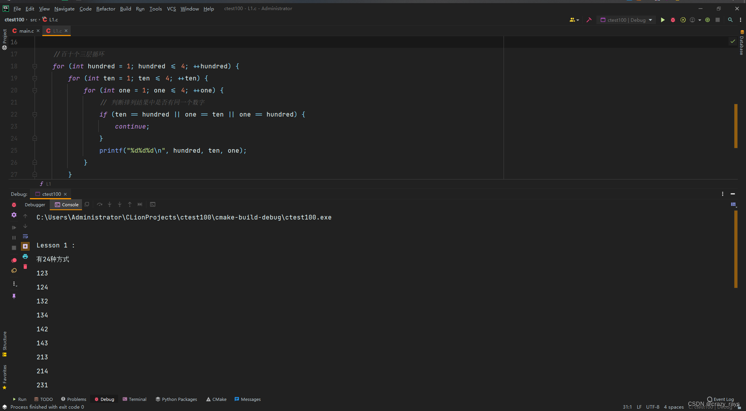Build project with the hammer icon
Image resolution: width=746 pixels, height=411 pixels.
click(589, 20)
